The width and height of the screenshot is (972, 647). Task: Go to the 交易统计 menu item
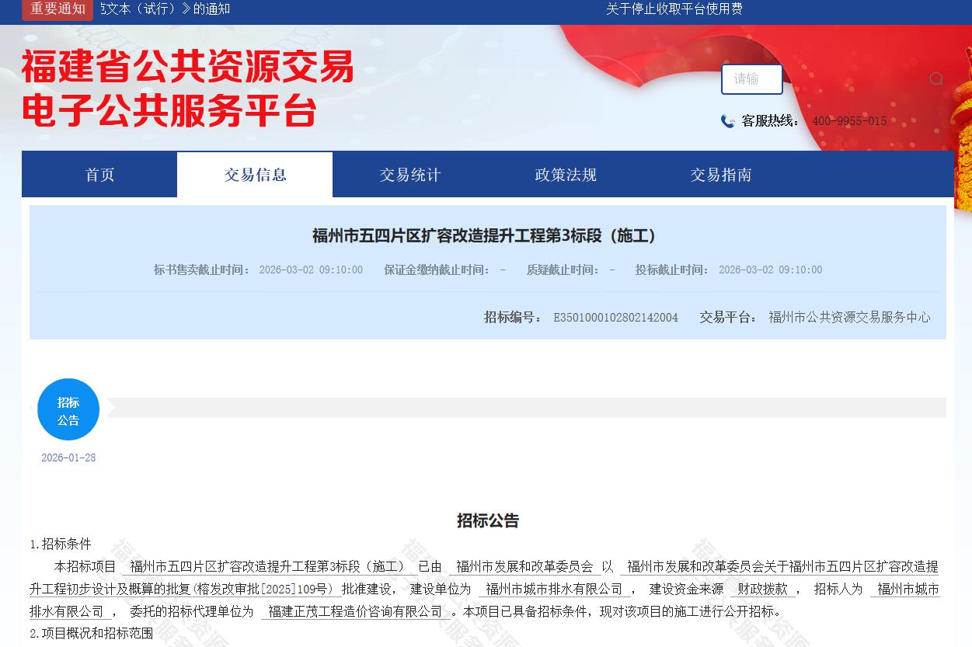click(x=410, y=175)
